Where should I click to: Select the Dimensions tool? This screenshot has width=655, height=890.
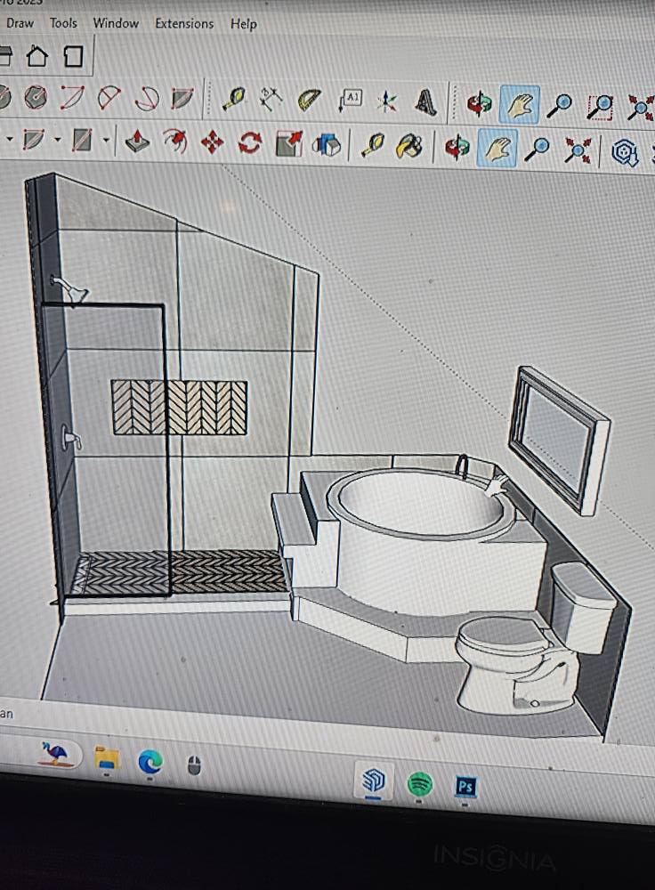coord(271,101)
